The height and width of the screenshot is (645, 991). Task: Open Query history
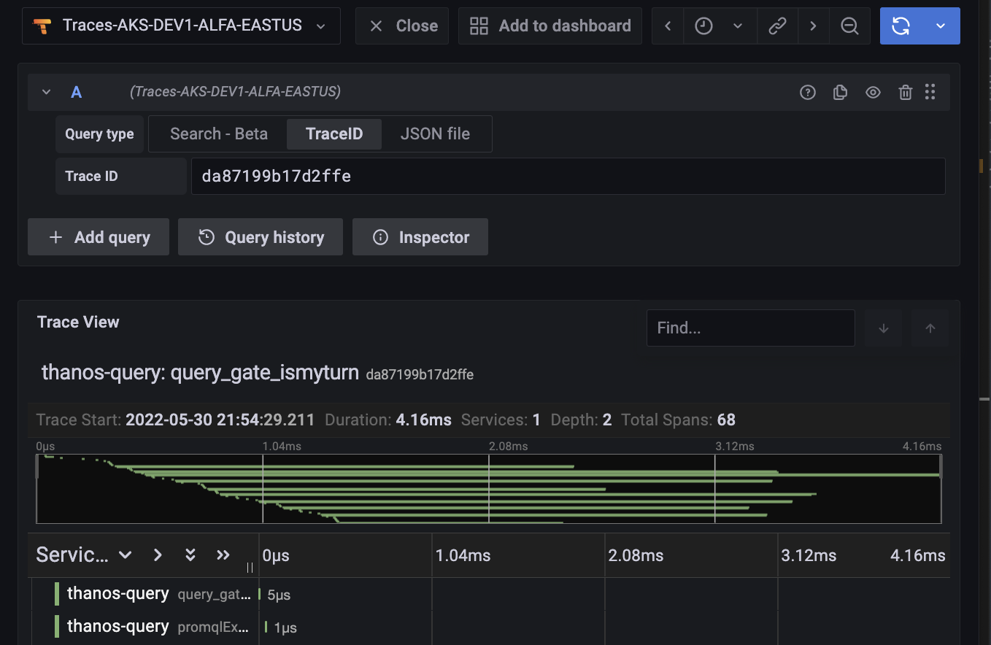click(x=261, y=237)
